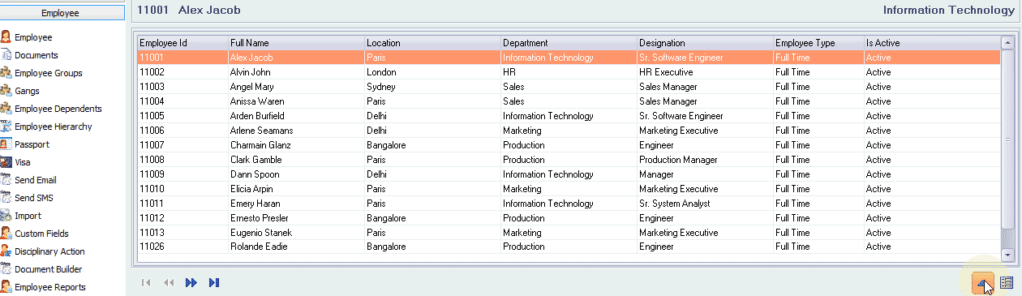
Task: Open the Custom Fields icon
Action: coord(6,234)
